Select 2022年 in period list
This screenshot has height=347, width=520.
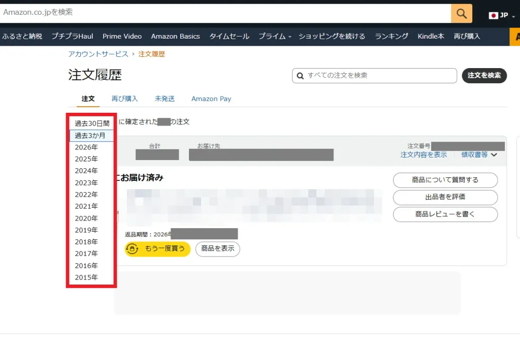[x=91, y=195]
